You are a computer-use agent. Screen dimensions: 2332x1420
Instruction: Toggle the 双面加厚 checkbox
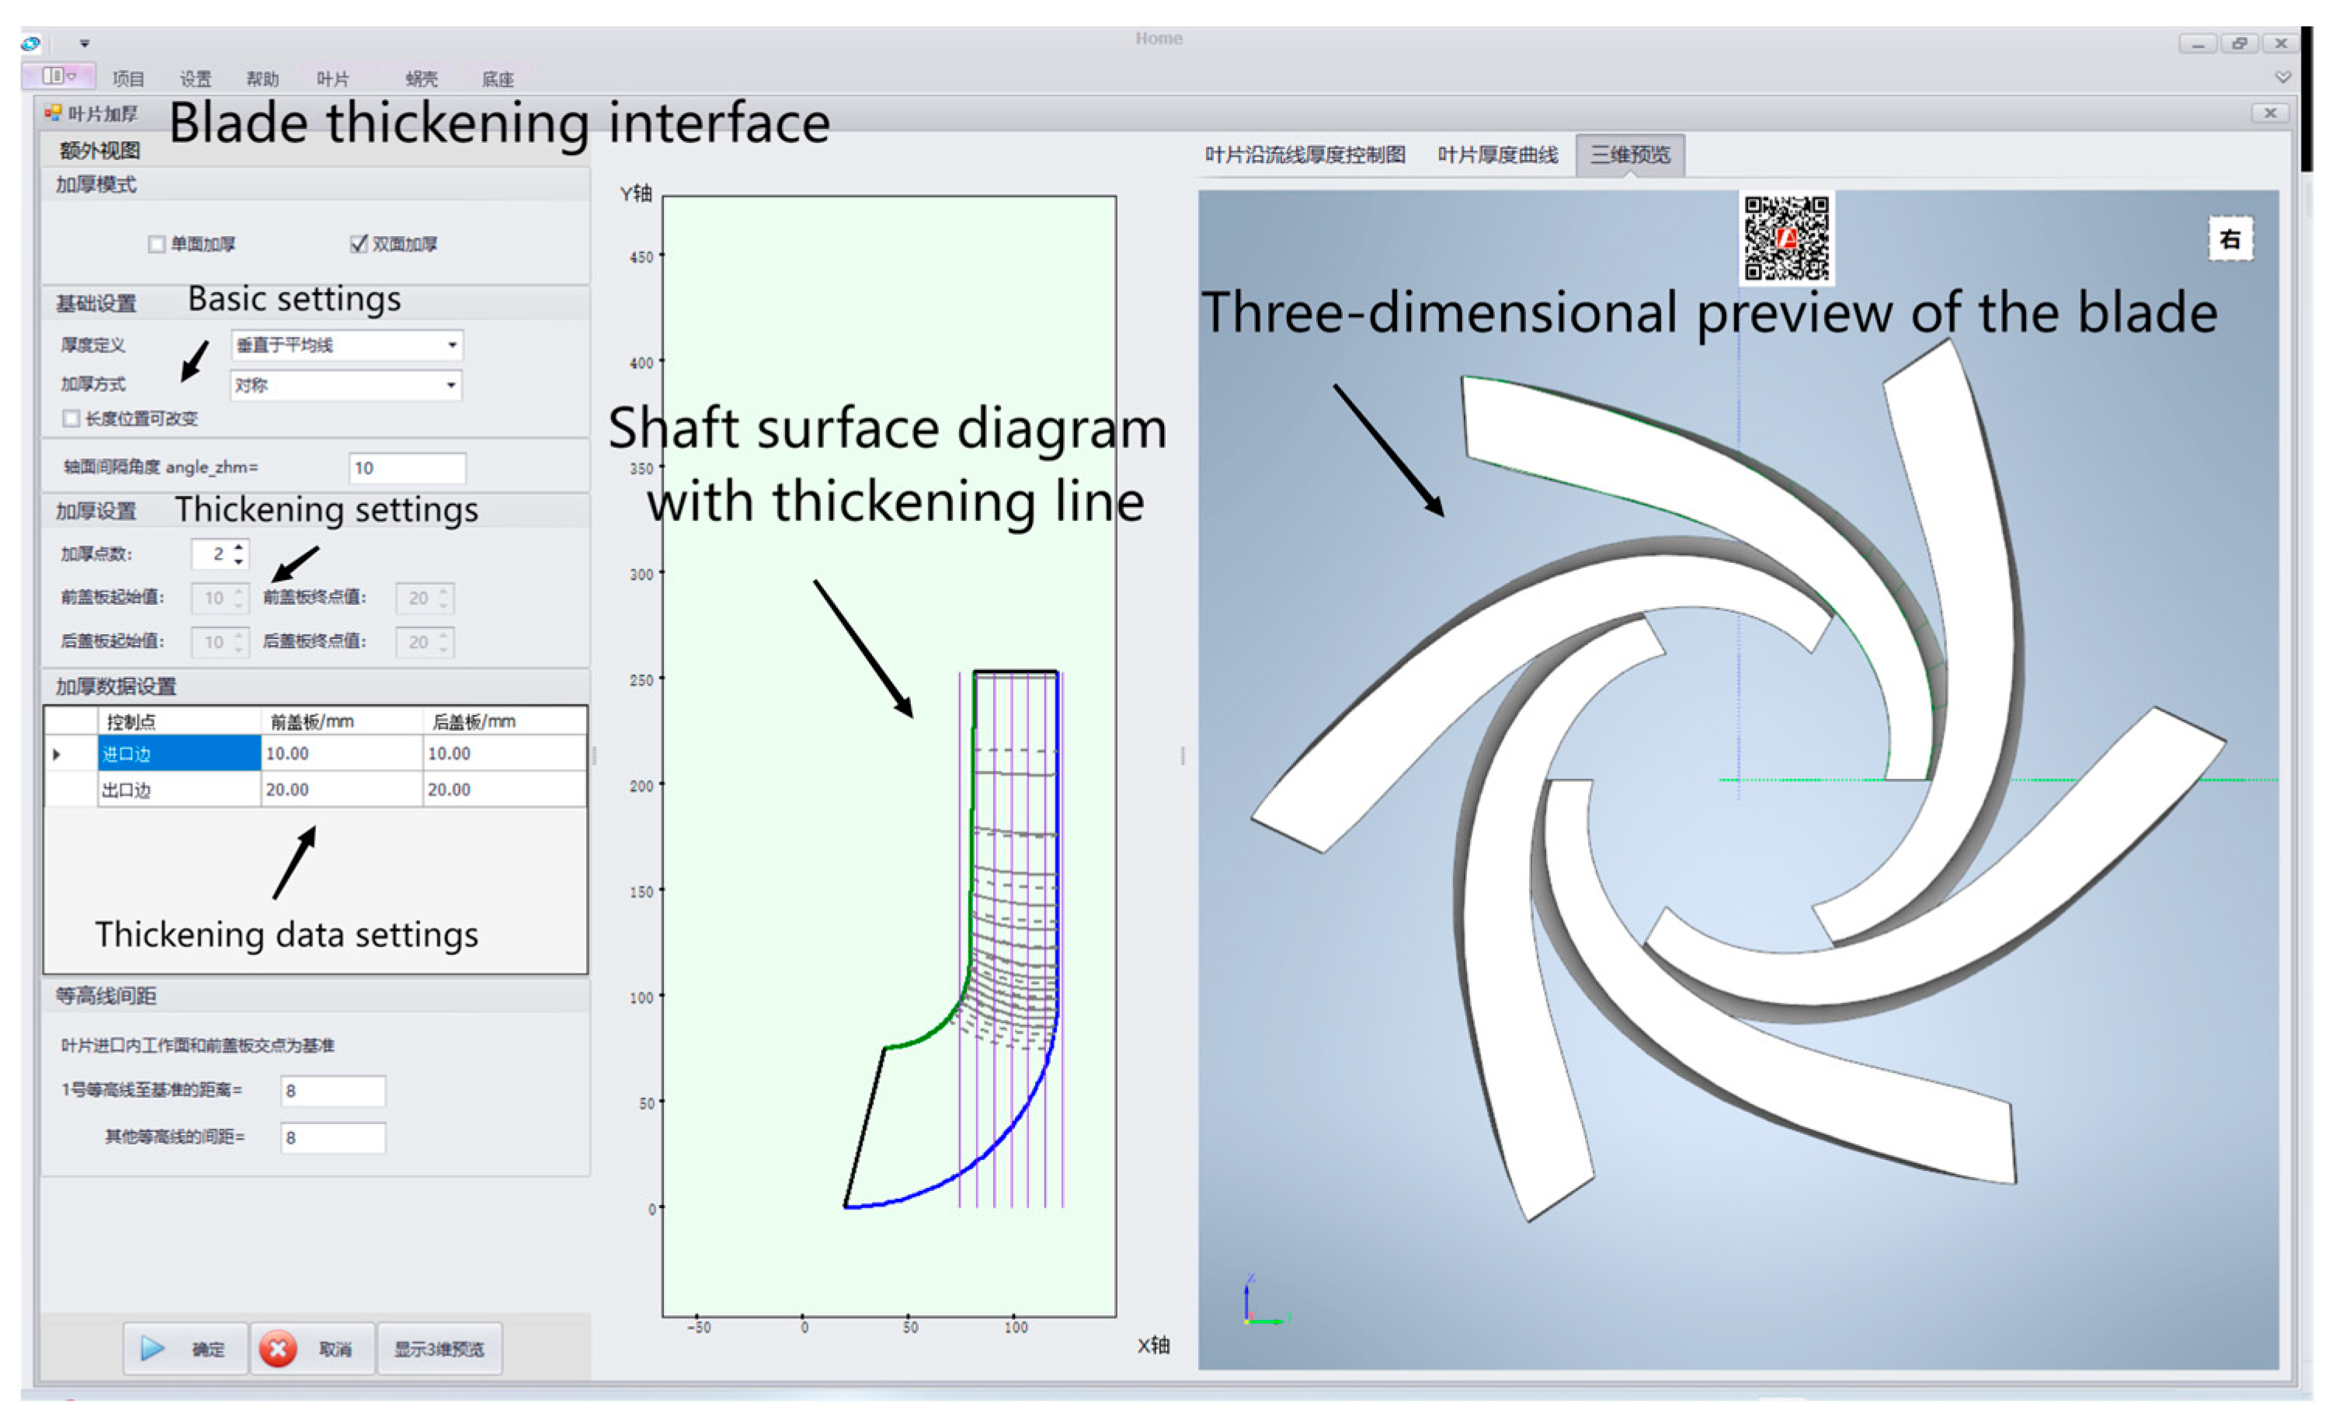click(359, 244)
